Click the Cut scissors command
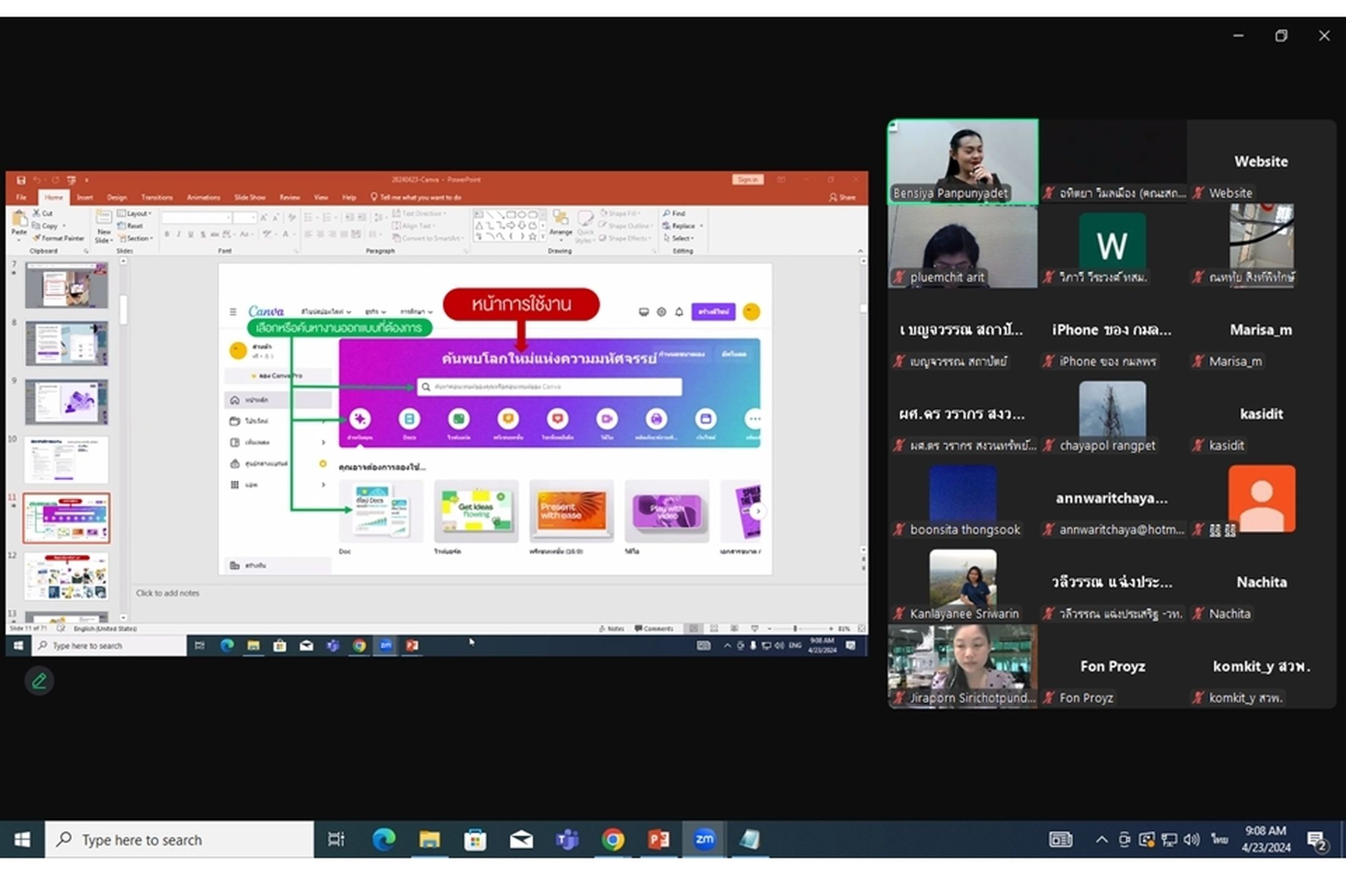1346x875 pixels. click(x=43, y=213)
